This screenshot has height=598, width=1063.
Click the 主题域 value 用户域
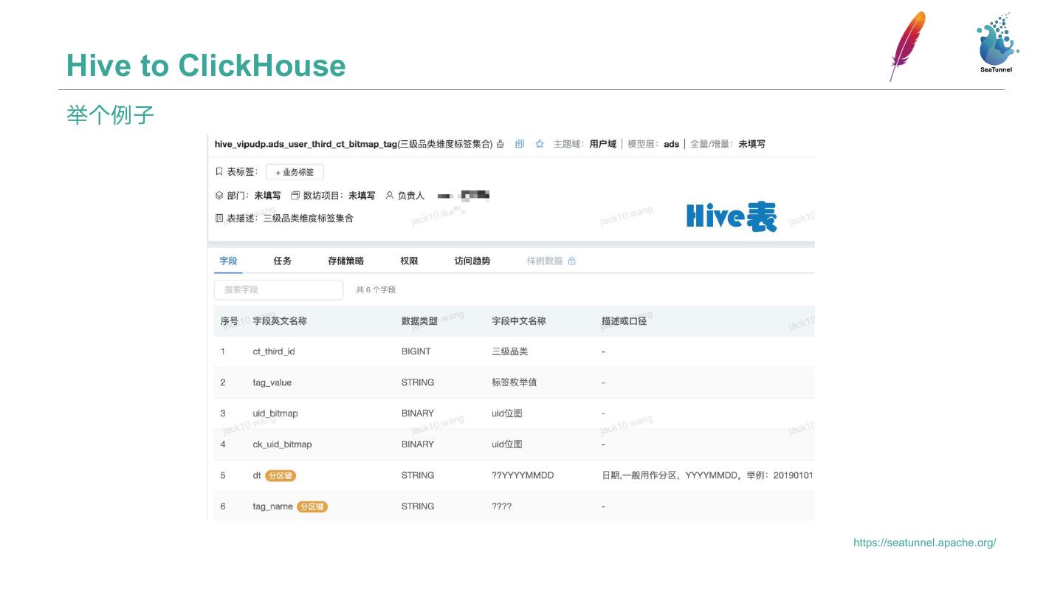click(602, 144)
